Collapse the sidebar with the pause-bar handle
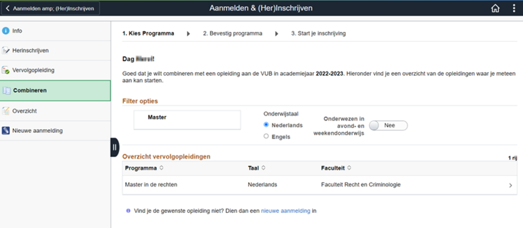523x228 pixels. click(115, 147)
